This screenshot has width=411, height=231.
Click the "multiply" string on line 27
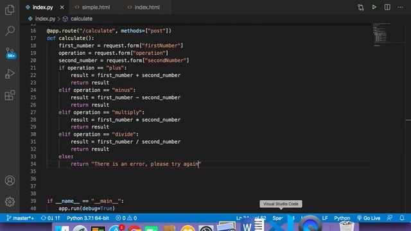(x=127, y=112)
